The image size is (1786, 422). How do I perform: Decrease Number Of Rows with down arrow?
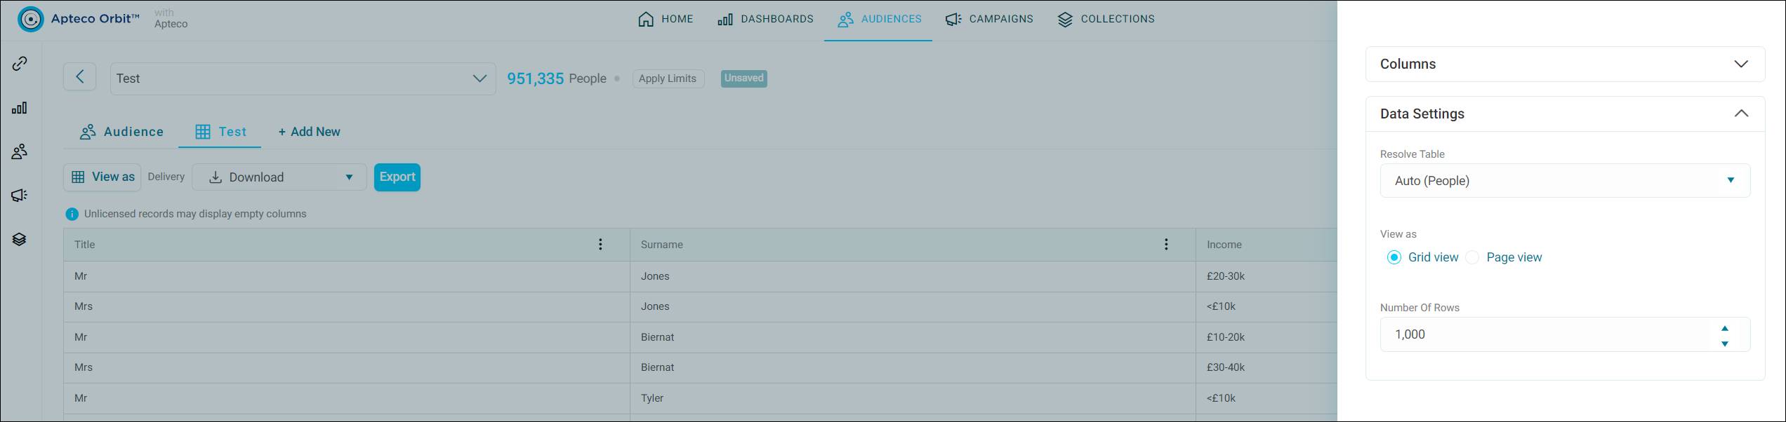point(1725,343)
